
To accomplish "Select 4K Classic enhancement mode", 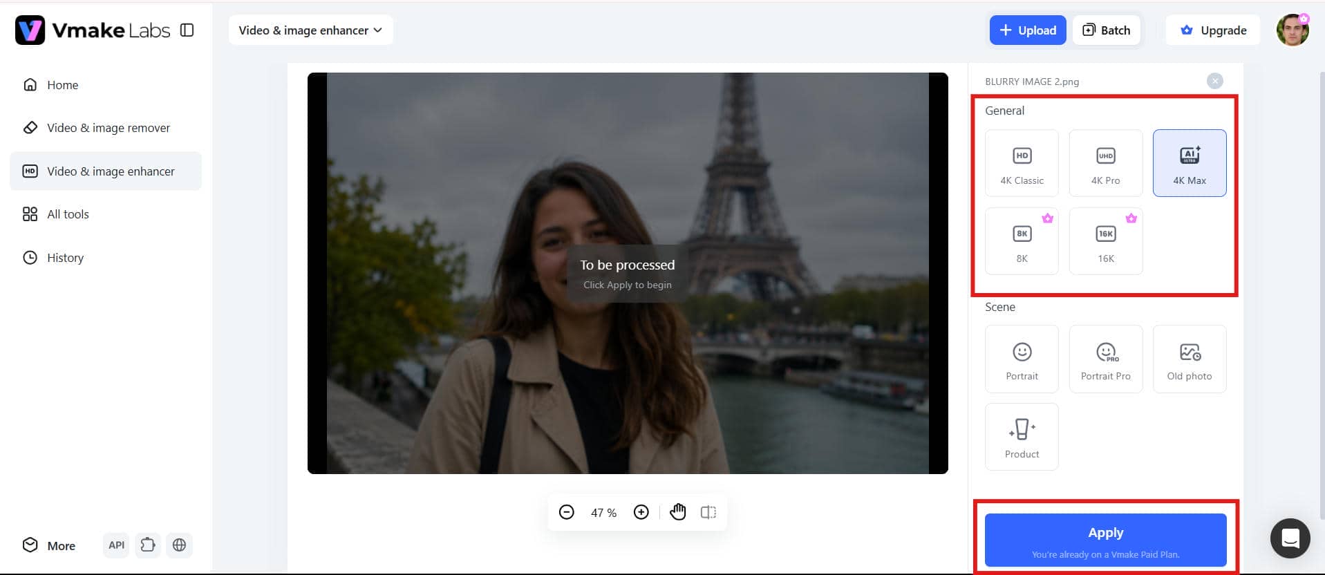I will pyautogui.click(x=1022, y=163).
